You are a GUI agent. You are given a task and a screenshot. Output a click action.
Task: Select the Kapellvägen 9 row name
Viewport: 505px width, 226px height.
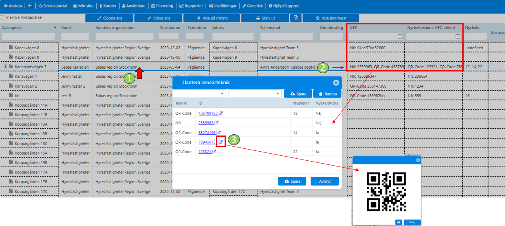tap(27, 57)
